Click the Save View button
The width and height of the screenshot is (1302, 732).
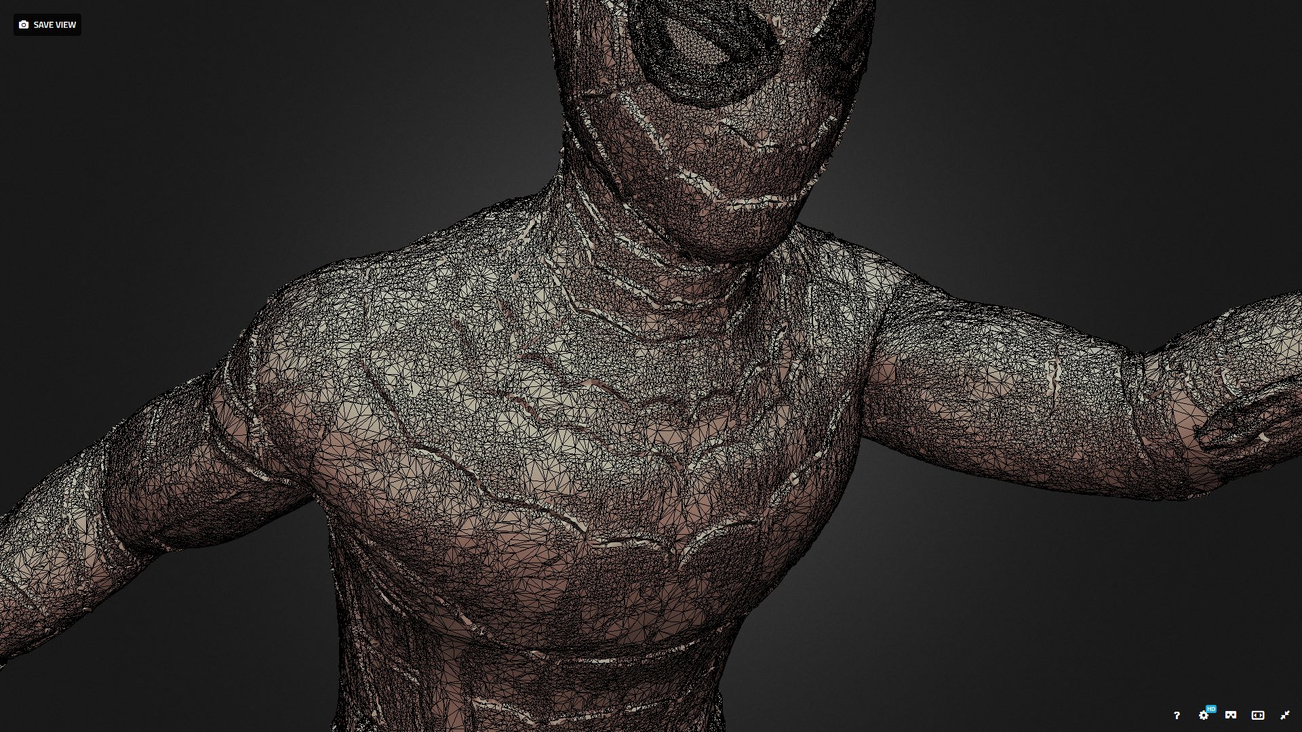(47, 25)
